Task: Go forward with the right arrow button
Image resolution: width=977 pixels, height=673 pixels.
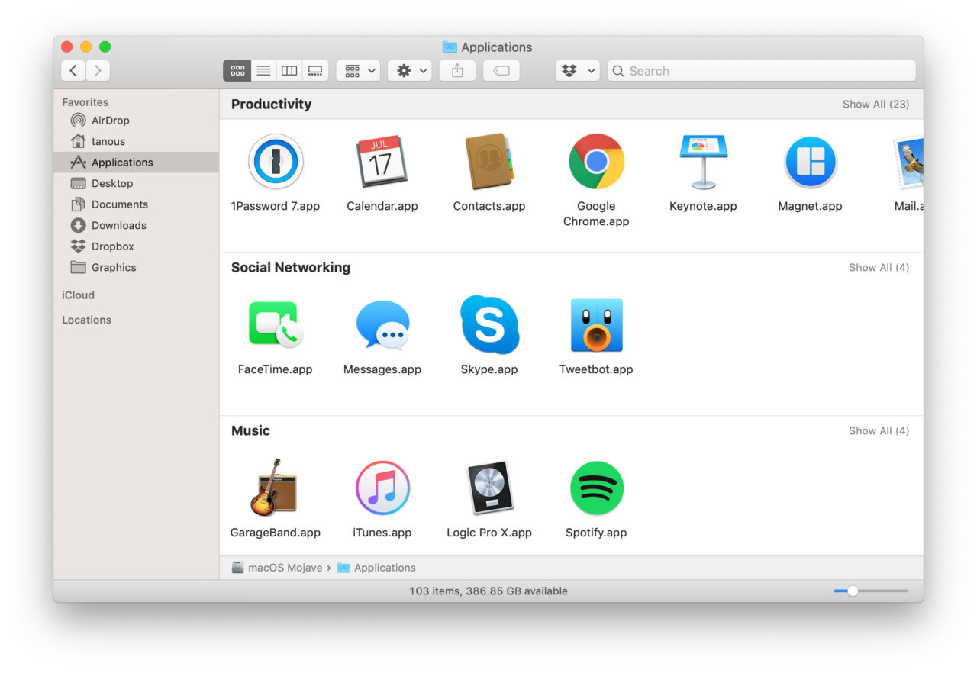Action: [x=98, y=71]
